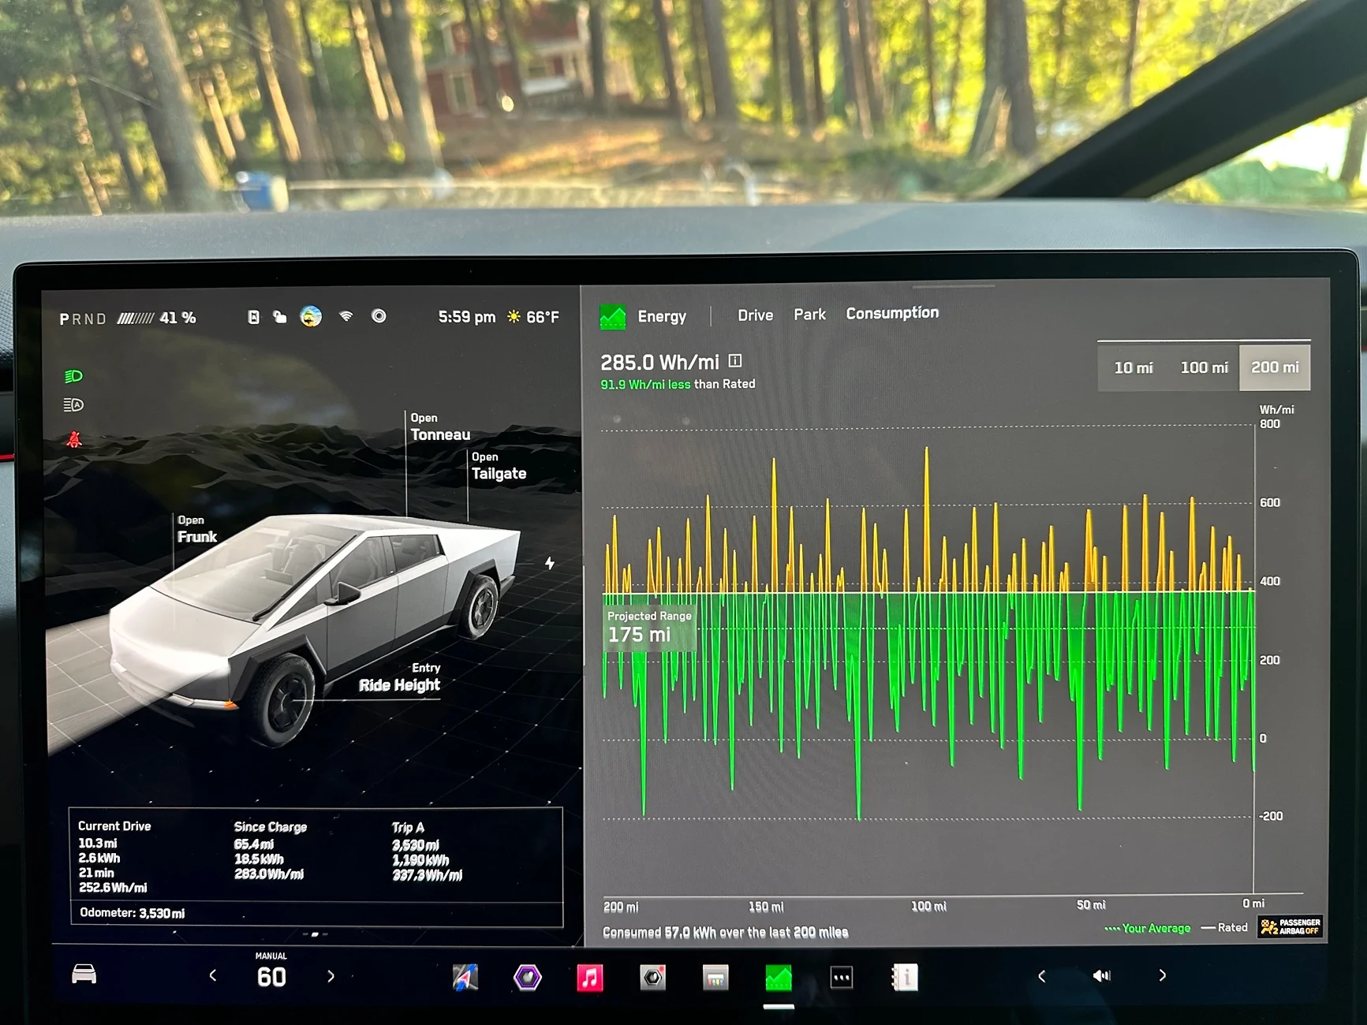Image resolution: width=1367 pixels, height=1025 pixels.
Task: Open the Calendar app in dock
Action: 715,978
